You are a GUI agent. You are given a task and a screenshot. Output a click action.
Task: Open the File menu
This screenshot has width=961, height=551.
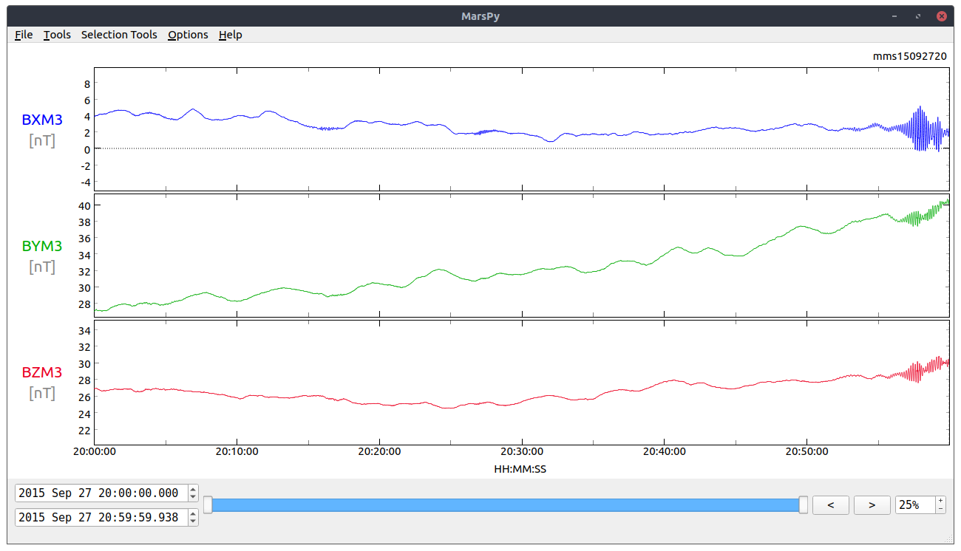24,35
